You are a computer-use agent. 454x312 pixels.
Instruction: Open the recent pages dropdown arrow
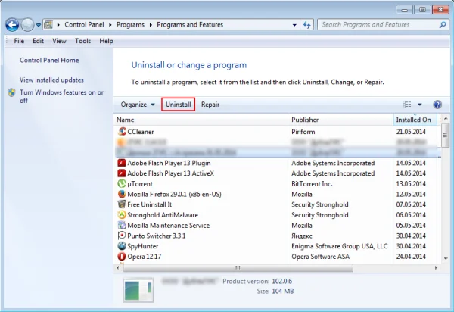click(x=39, y=25)
